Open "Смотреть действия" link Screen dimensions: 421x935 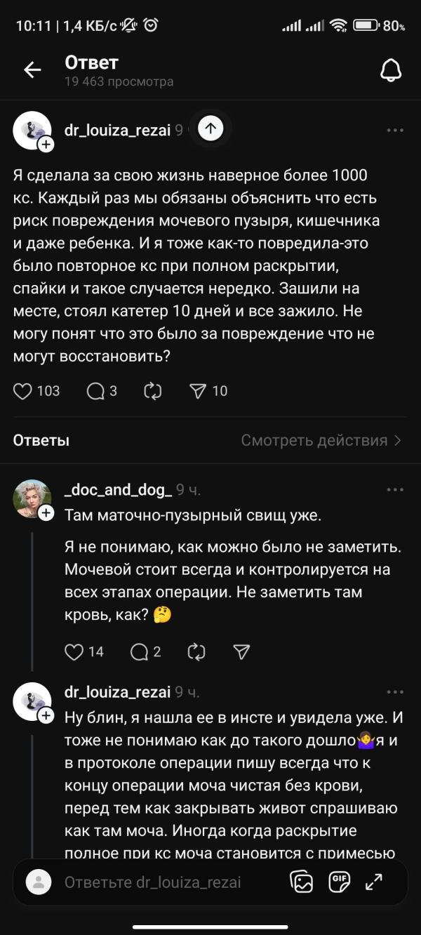321,440
